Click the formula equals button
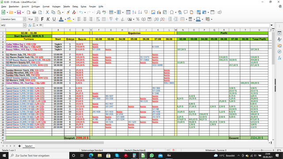Screen dimensions: 283x159 pos(41,25)
